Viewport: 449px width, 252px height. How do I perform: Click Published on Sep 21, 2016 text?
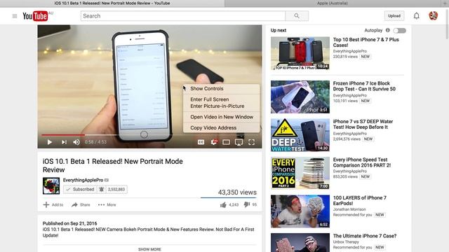click(70, 223)
